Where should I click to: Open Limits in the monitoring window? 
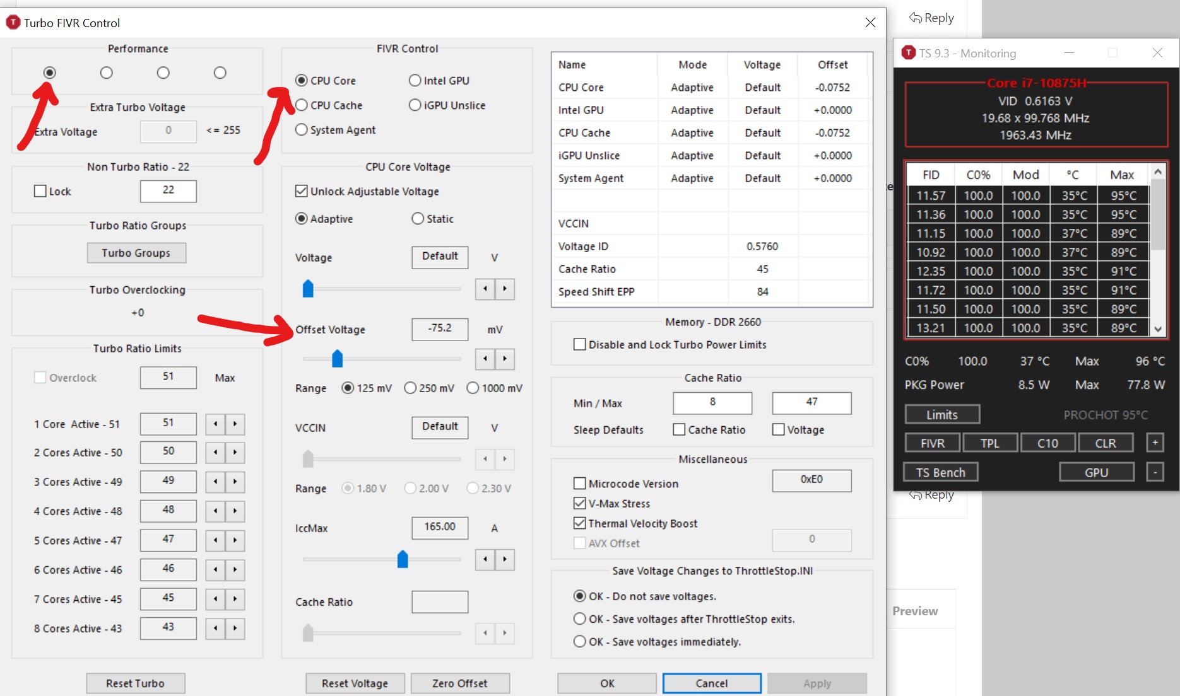click(x=942, y=414)
